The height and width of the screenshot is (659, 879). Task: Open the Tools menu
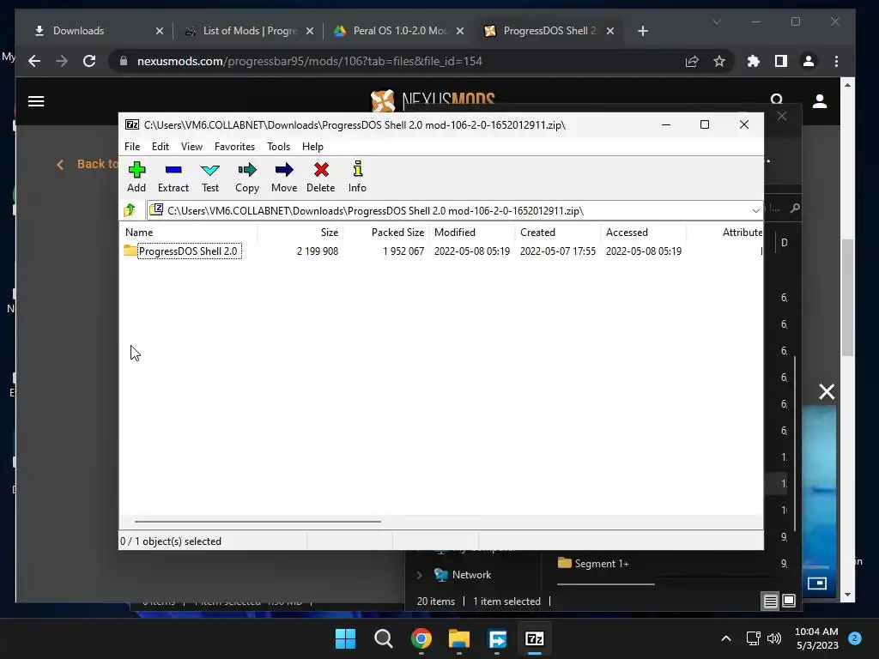[279, 146]
